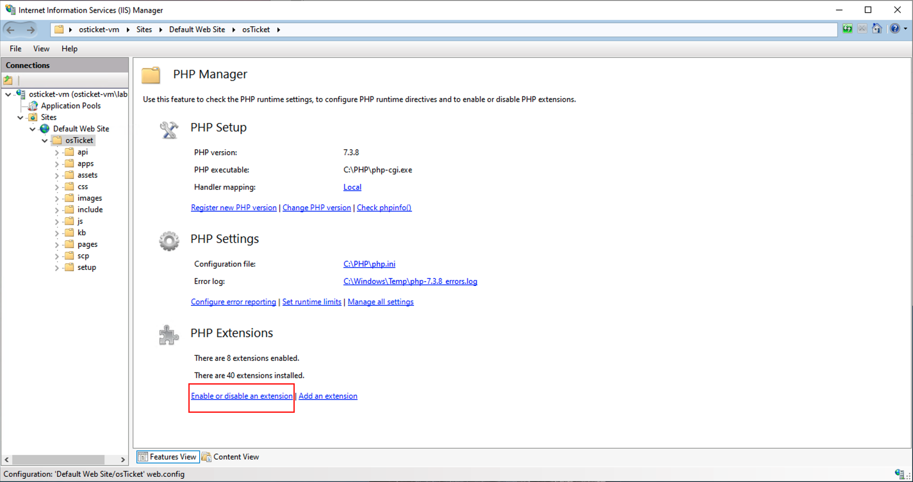
Task: Collapse the Default Web Site node
Action: point(32,129)
